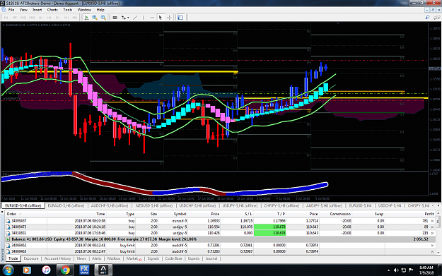
Task: Switch to W1 timeframe
Action: (66, 18)
